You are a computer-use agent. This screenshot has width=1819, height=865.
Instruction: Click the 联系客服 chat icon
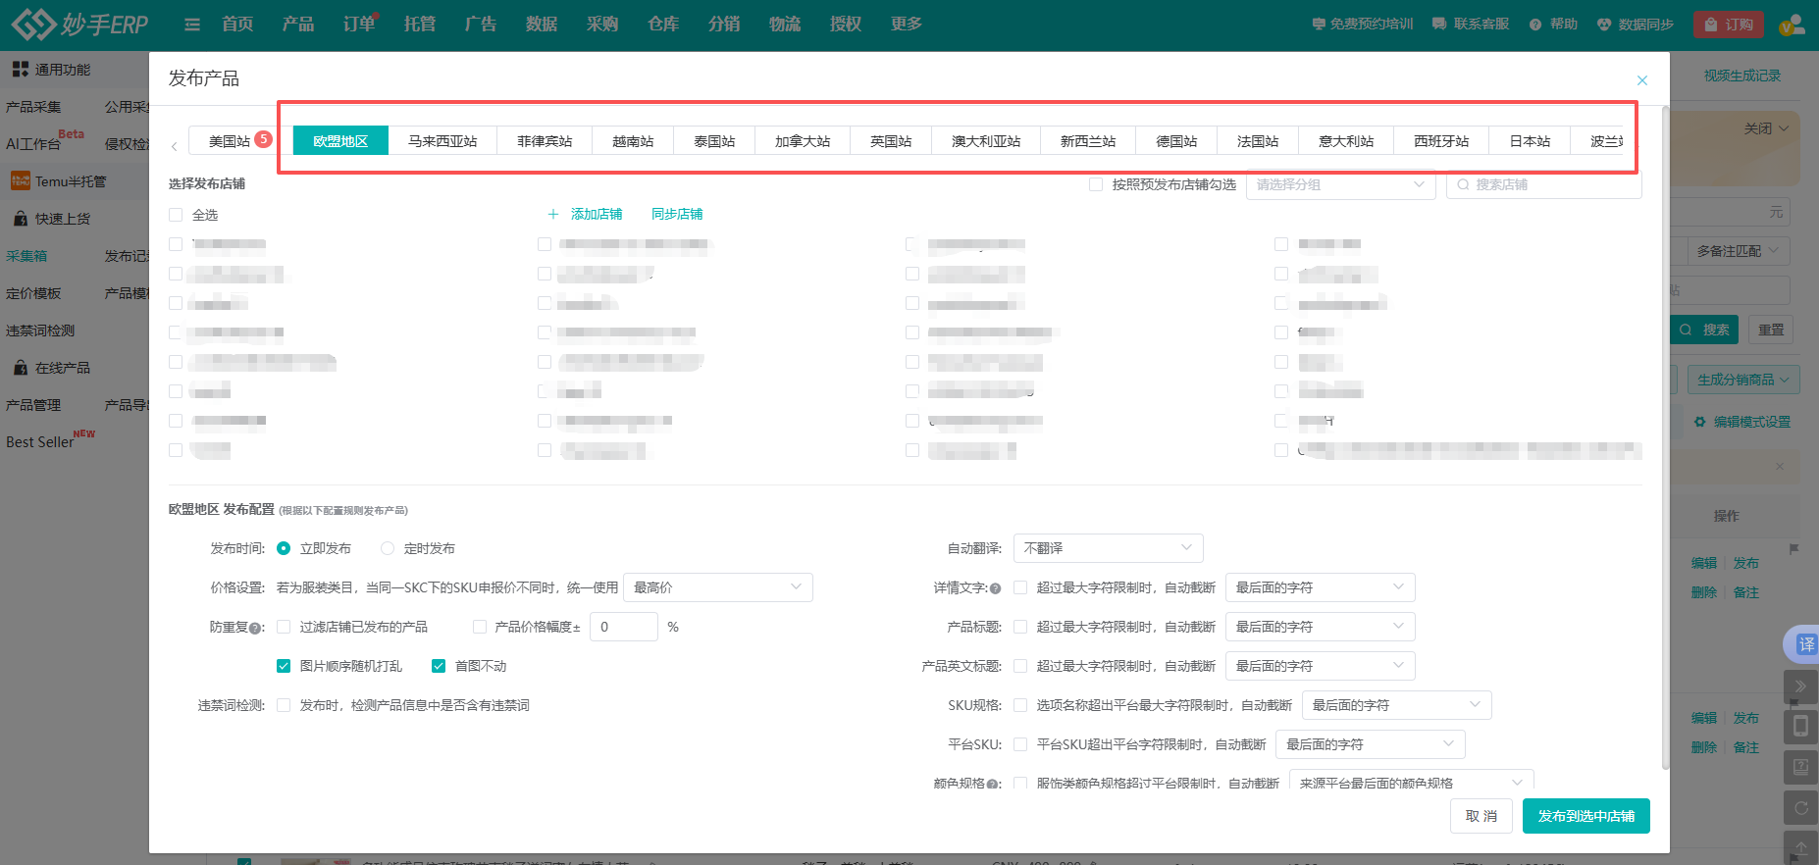click(1439, 25)
